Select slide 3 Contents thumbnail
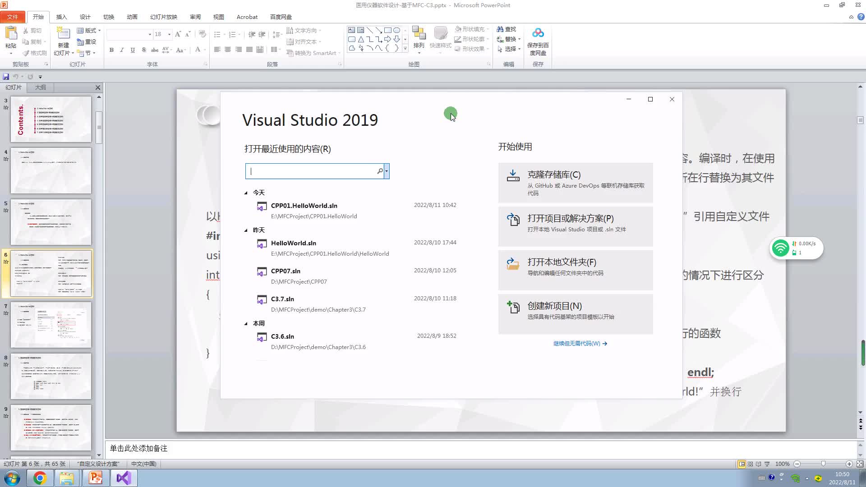The height and width of the screenshot is (487, 866). click(51, 119)
